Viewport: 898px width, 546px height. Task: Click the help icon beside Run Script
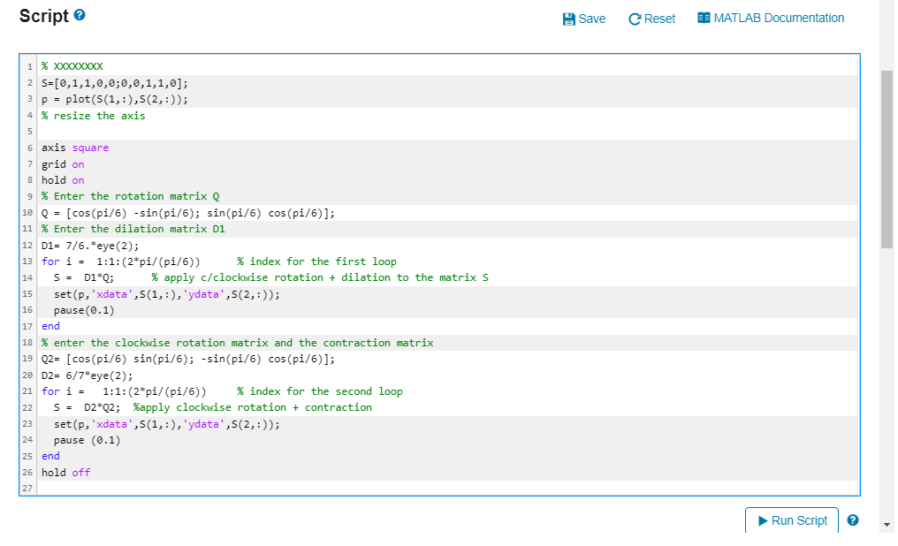tap(853, 520)
